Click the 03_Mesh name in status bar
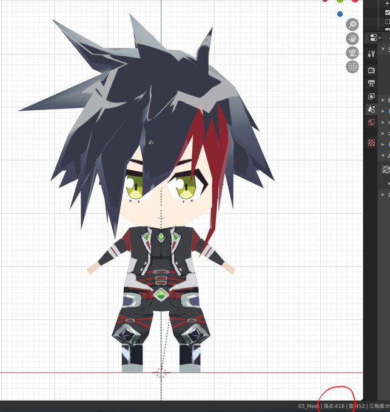 308,406
